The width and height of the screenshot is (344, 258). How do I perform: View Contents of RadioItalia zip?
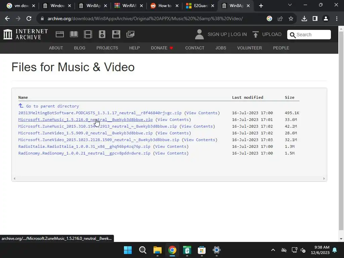(x=171, y=146)
